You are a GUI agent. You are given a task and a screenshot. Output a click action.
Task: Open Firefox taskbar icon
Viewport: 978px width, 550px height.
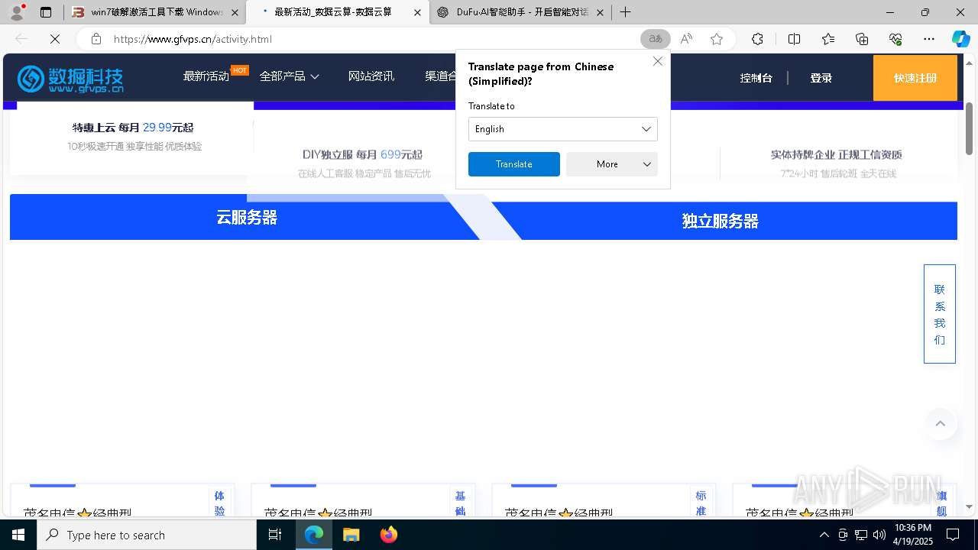[388, 535]
